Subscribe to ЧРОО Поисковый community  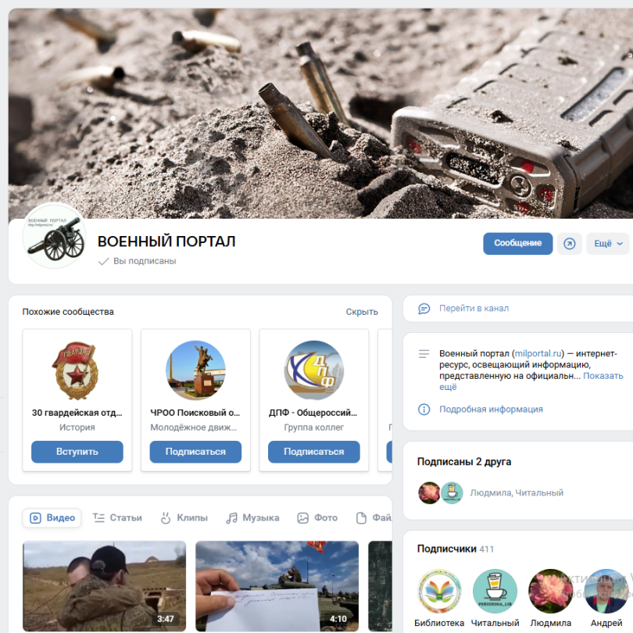(195, 452)
